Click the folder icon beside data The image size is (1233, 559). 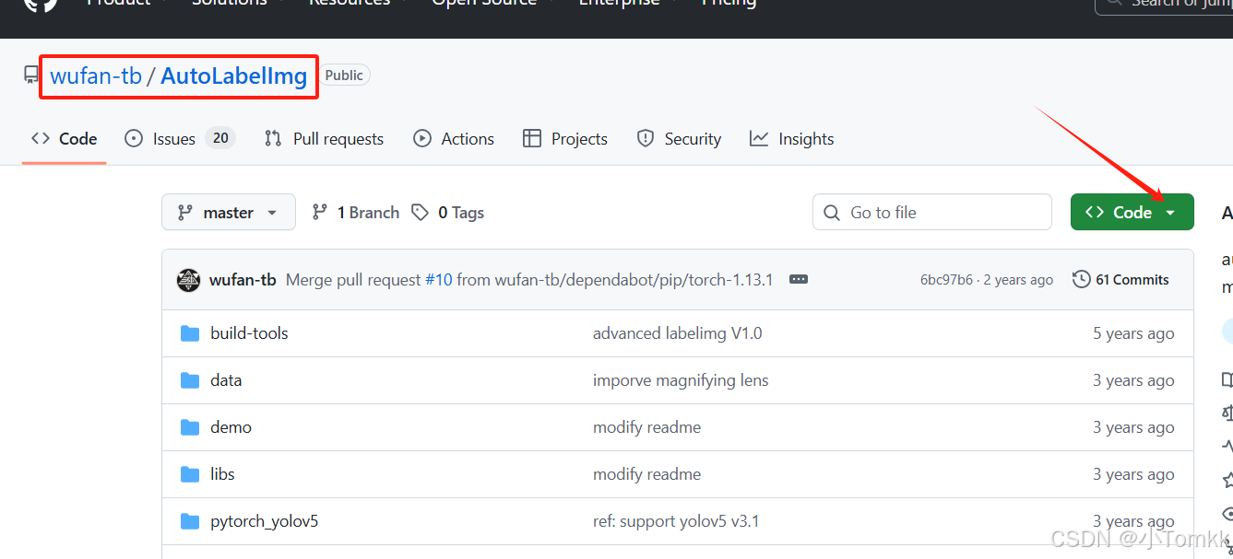190,380
